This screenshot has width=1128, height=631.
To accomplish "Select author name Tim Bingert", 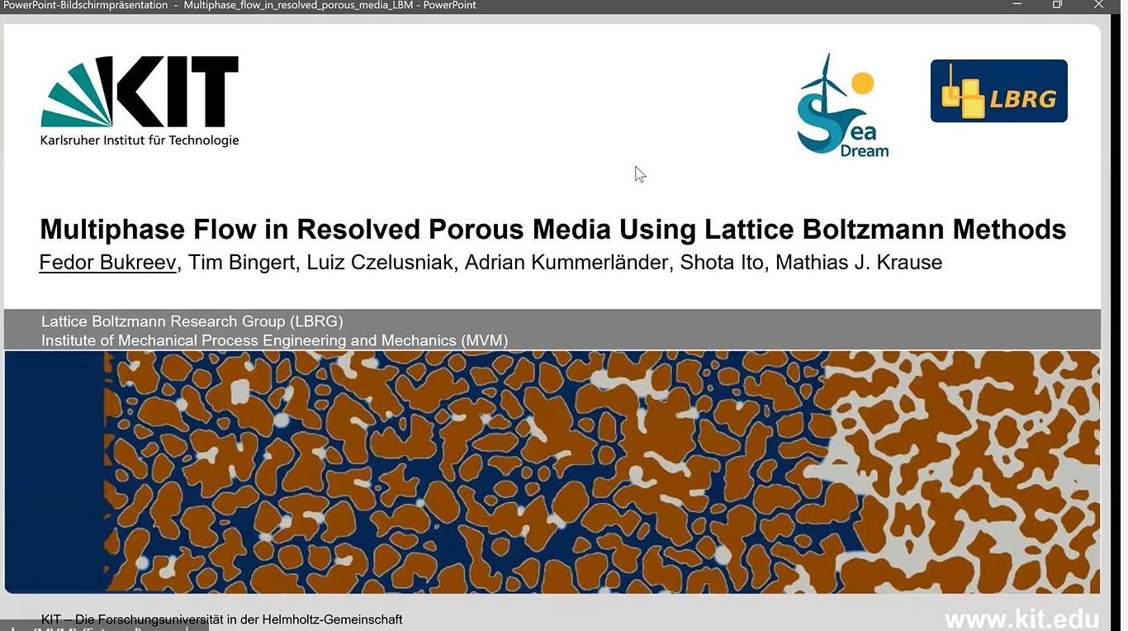I will coord(242,263).
